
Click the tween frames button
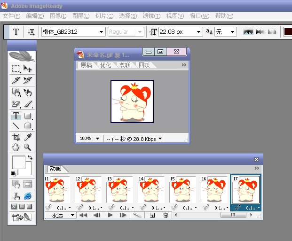tap(137, 215)
